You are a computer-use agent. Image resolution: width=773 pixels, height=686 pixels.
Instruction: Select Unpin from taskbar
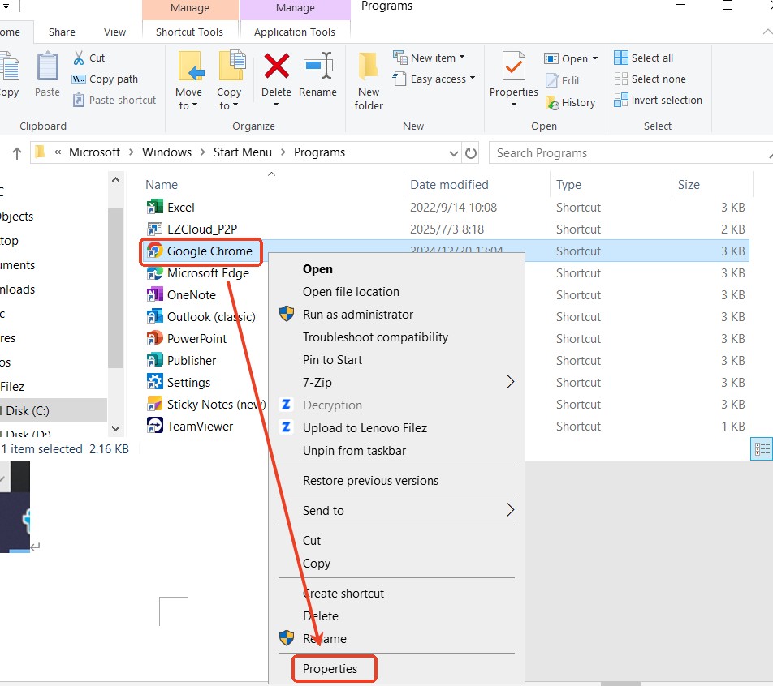pyautogui.click(x=354, y=450)
